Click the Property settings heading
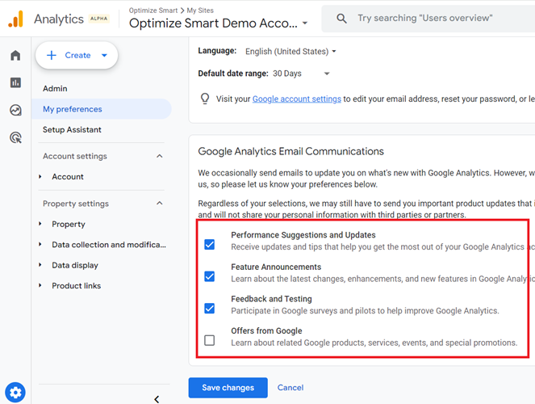This screenshot has height=404, width=535. [x=76, y=204]
